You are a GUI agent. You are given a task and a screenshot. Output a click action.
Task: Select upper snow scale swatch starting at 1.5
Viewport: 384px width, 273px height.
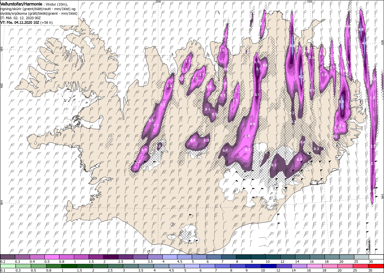tap(96, 257)
